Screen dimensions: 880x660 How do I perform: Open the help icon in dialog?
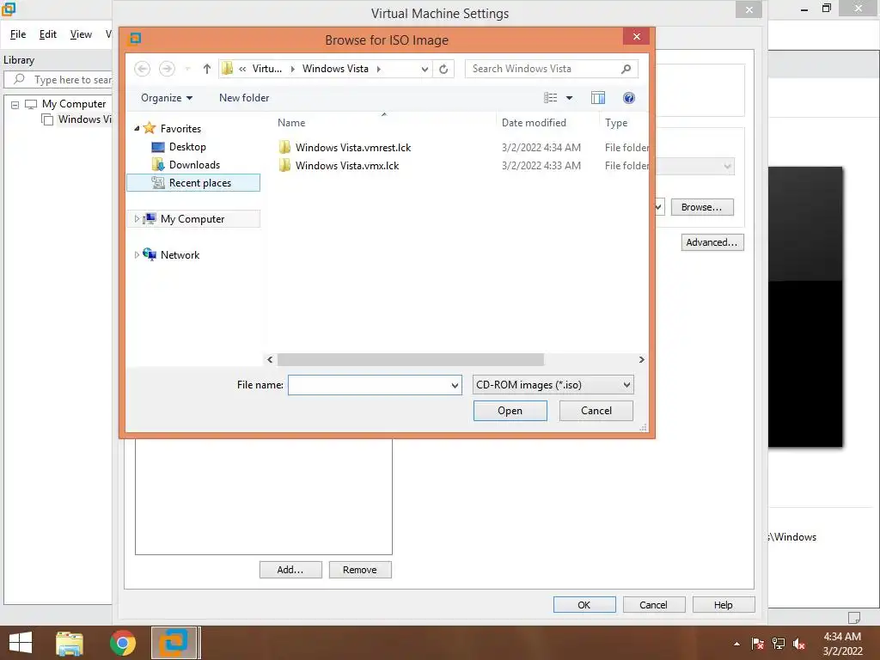628,98
